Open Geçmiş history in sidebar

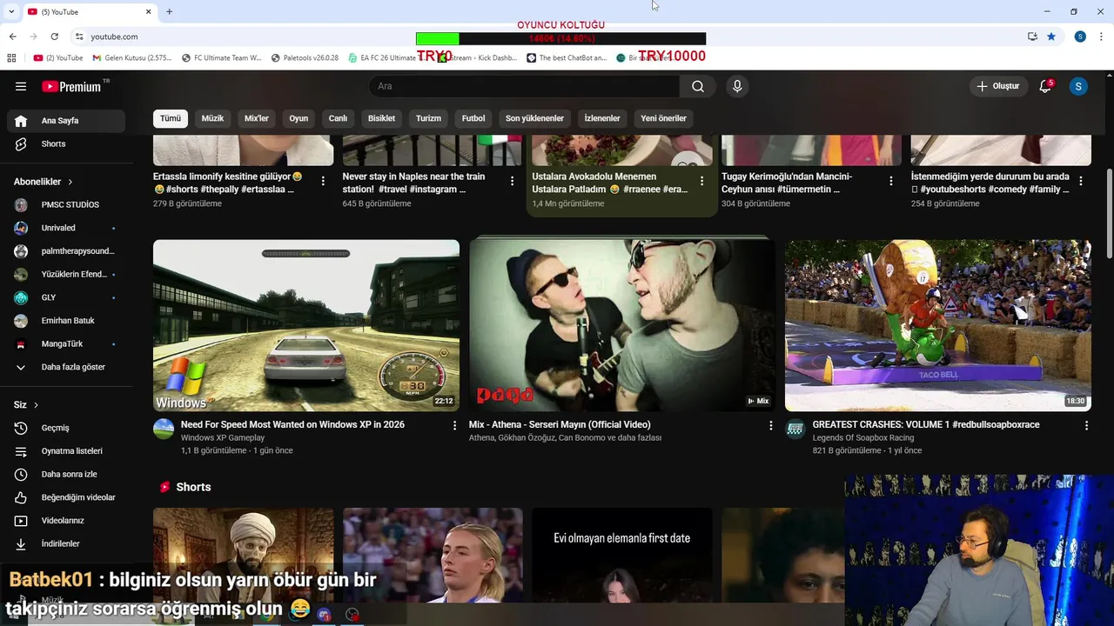point(66,428)
